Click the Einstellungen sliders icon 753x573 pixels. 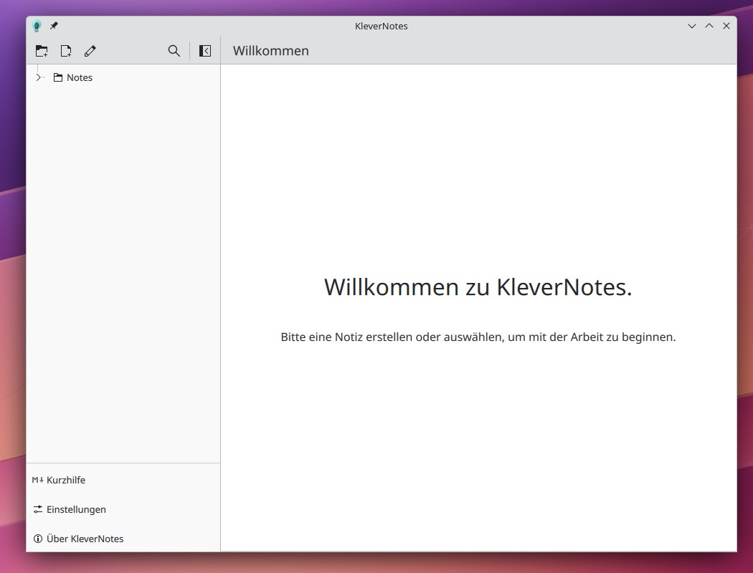[38, 509]
